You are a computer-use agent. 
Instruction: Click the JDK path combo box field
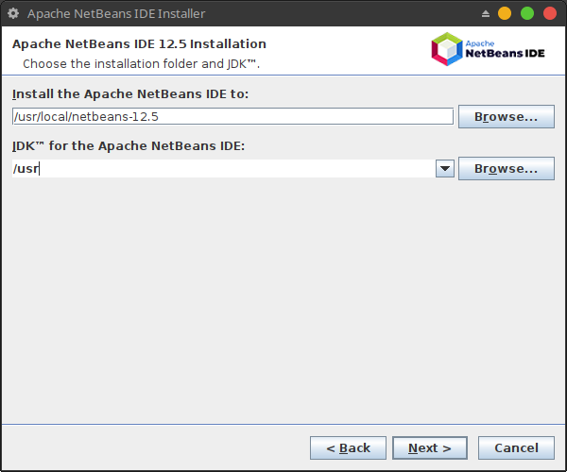(x=224, y=168)
